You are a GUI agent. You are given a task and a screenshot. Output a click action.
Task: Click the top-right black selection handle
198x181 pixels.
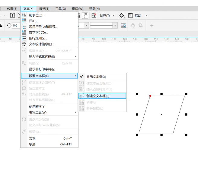(186, 94)
